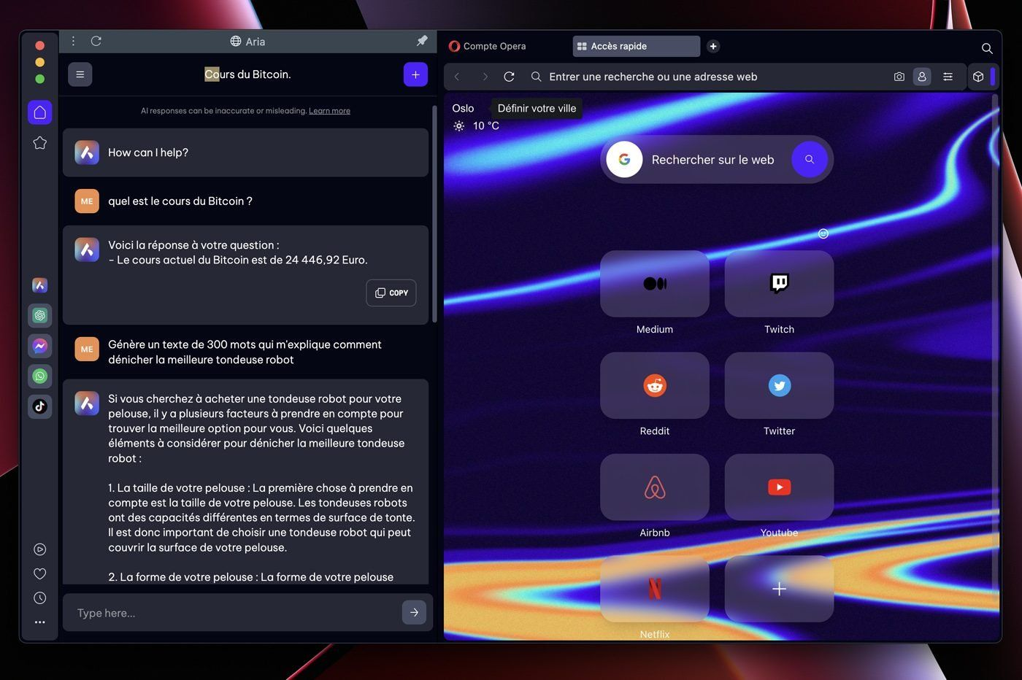Viewport: 1022px width, 680px height.
Task: Open bookmarks star icon in sidebar
Action: pos(40,143)
